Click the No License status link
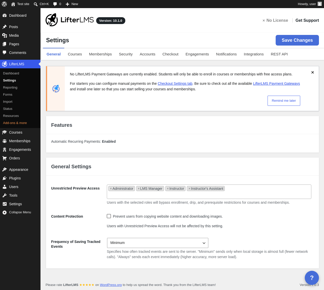This screenshot has width=324, height=290. [x=275, y=20]
